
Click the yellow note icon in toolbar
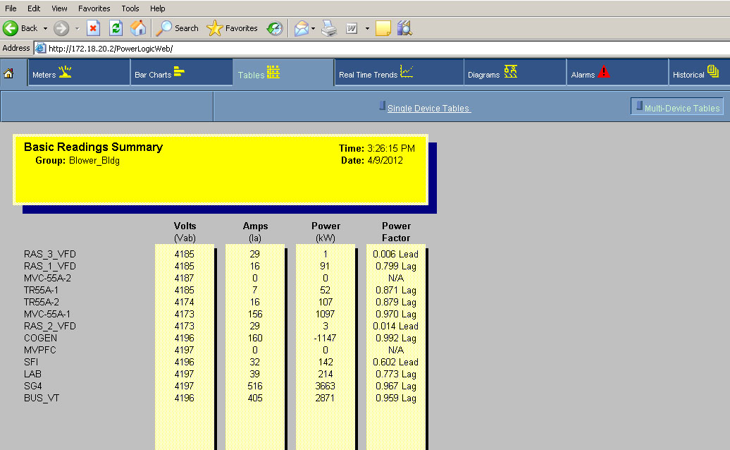point(383,28)
